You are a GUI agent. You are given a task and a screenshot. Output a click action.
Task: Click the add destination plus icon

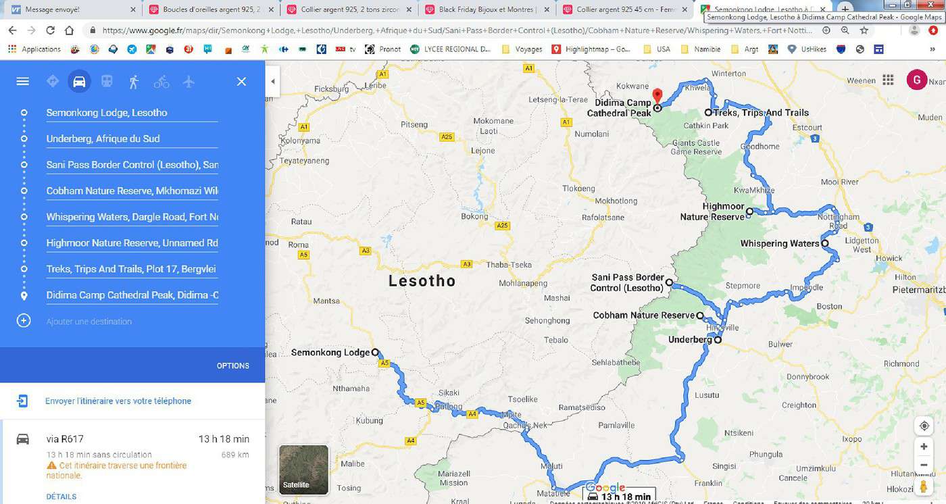click(x=24, y=320)
